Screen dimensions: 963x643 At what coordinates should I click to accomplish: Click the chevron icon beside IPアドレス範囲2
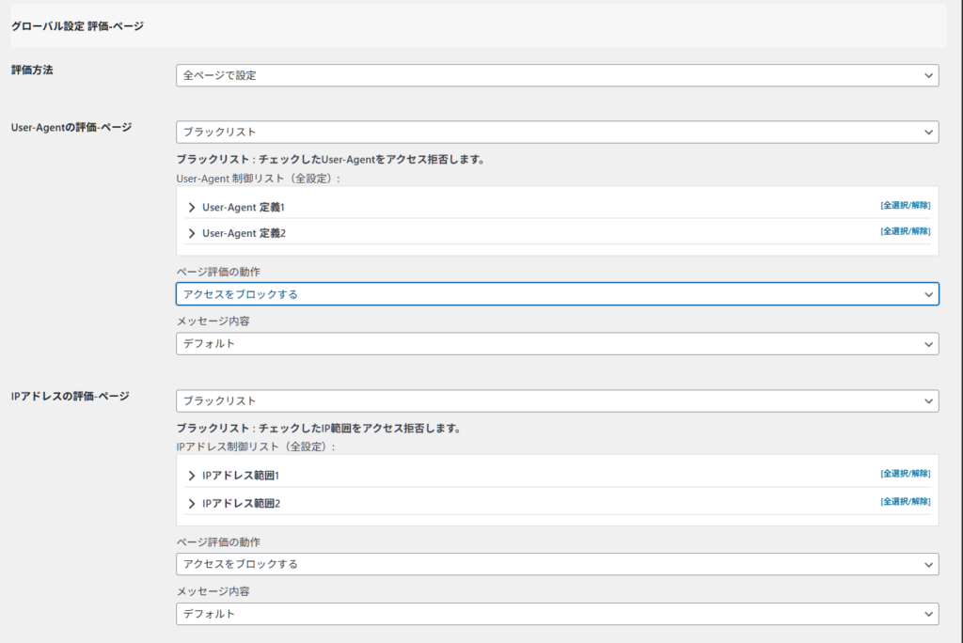192,503
